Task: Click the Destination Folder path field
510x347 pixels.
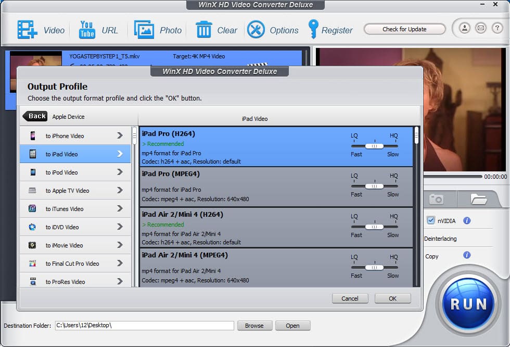Action: pyautogui.click(x=145, y=326)
